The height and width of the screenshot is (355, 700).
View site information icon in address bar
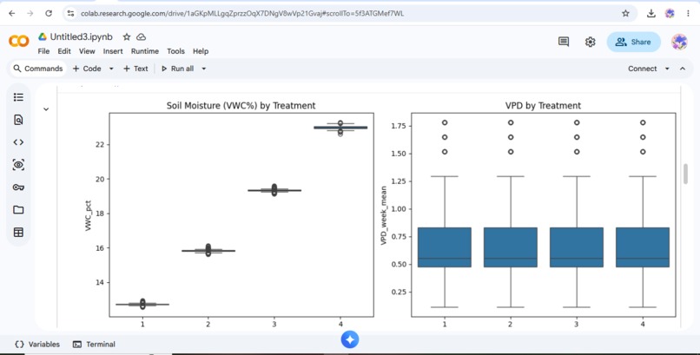coord(71,13)
